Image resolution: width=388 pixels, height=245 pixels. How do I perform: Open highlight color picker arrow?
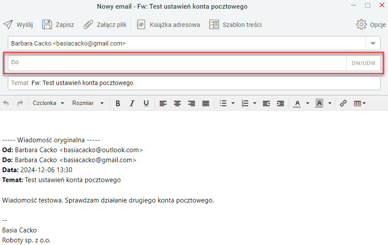click(330, 103)
